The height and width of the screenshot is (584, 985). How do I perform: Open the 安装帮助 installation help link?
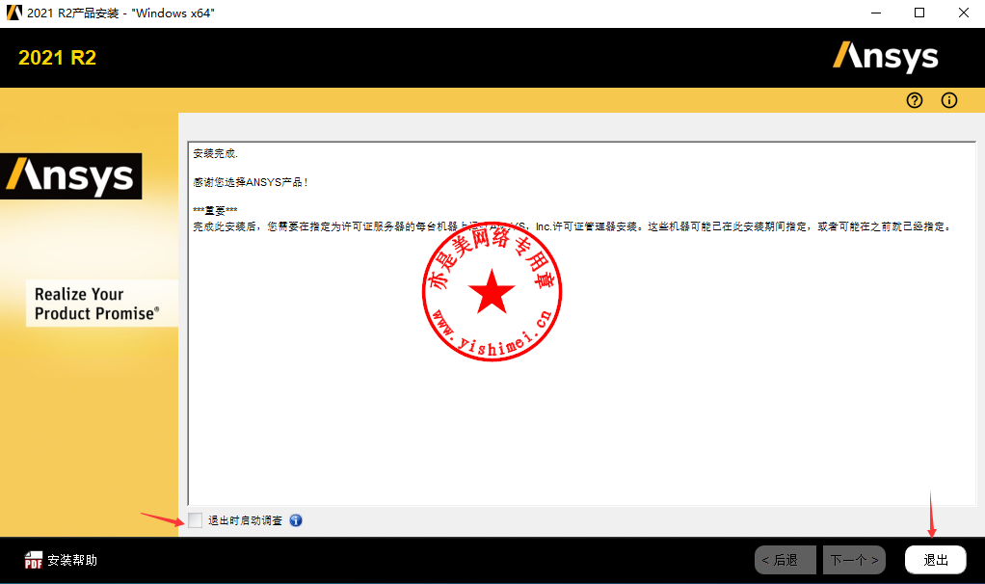coord(72,560)
